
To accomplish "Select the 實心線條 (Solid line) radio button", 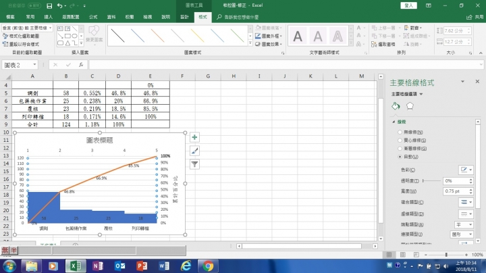I will [x=400, y=141].
